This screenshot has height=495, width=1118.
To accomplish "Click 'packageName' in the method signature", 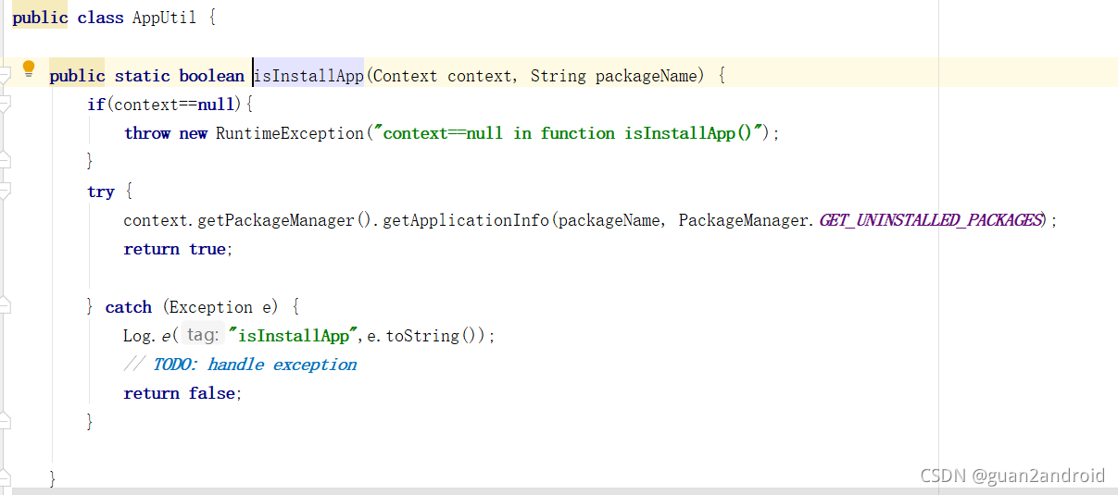I will pos(646,76).
